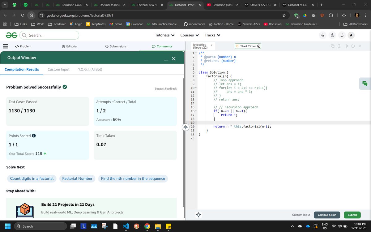Open Find the nth number in the sequence
The image size is (371, 232).
coord(133,178)
